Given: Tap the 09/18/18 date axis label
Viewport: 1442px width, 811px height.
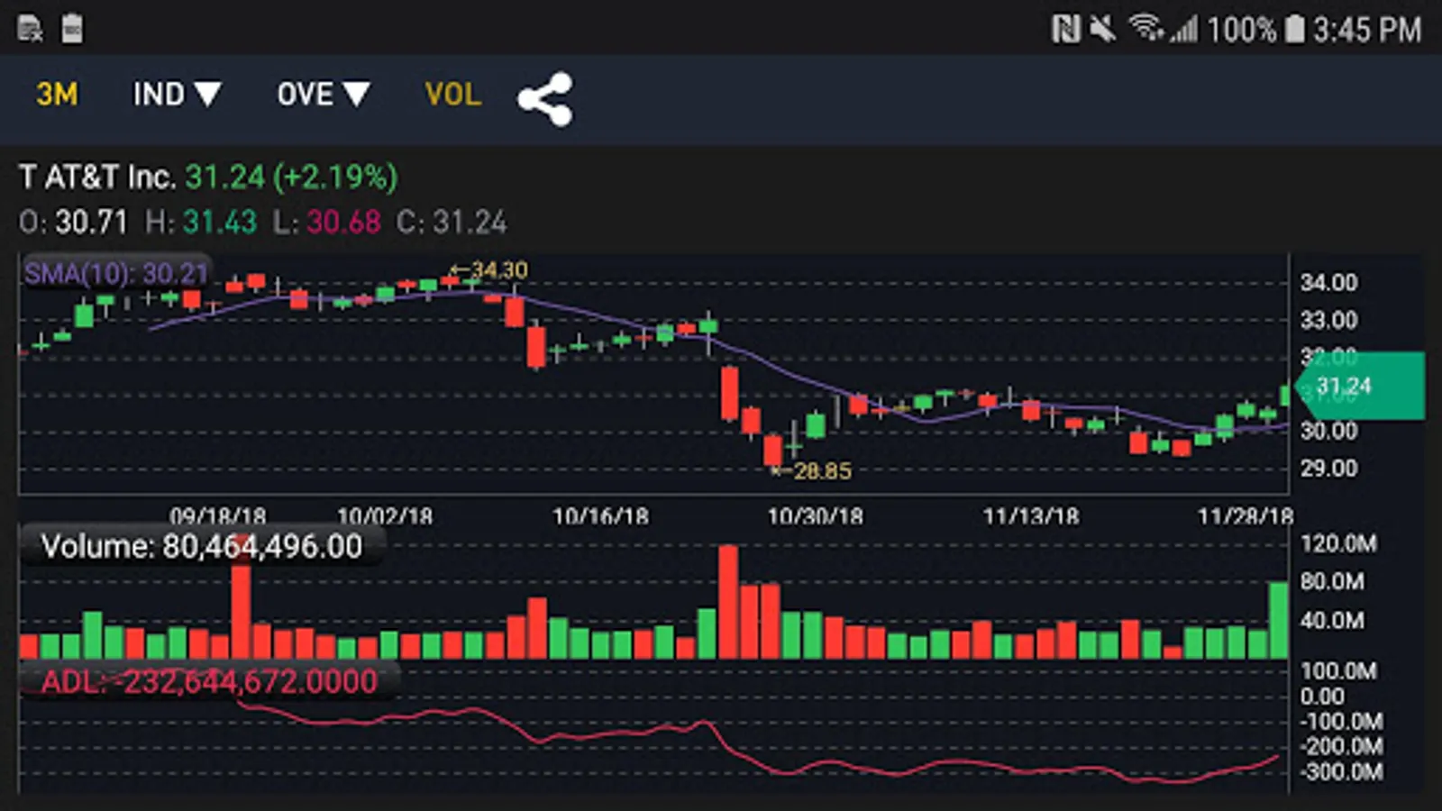Looking at the screenshot, I should tap(218, 515).
